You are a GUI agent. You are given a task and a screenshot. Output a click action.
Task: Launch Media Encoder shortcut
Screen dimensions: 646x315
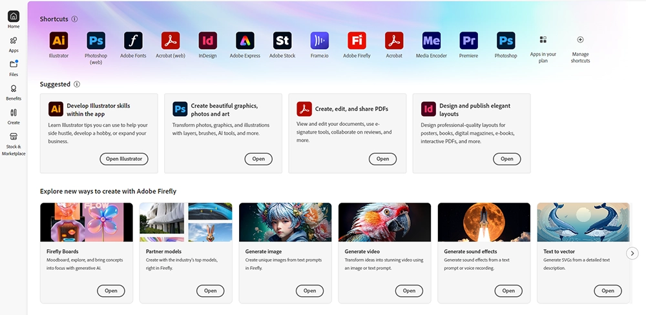[432, 41]
